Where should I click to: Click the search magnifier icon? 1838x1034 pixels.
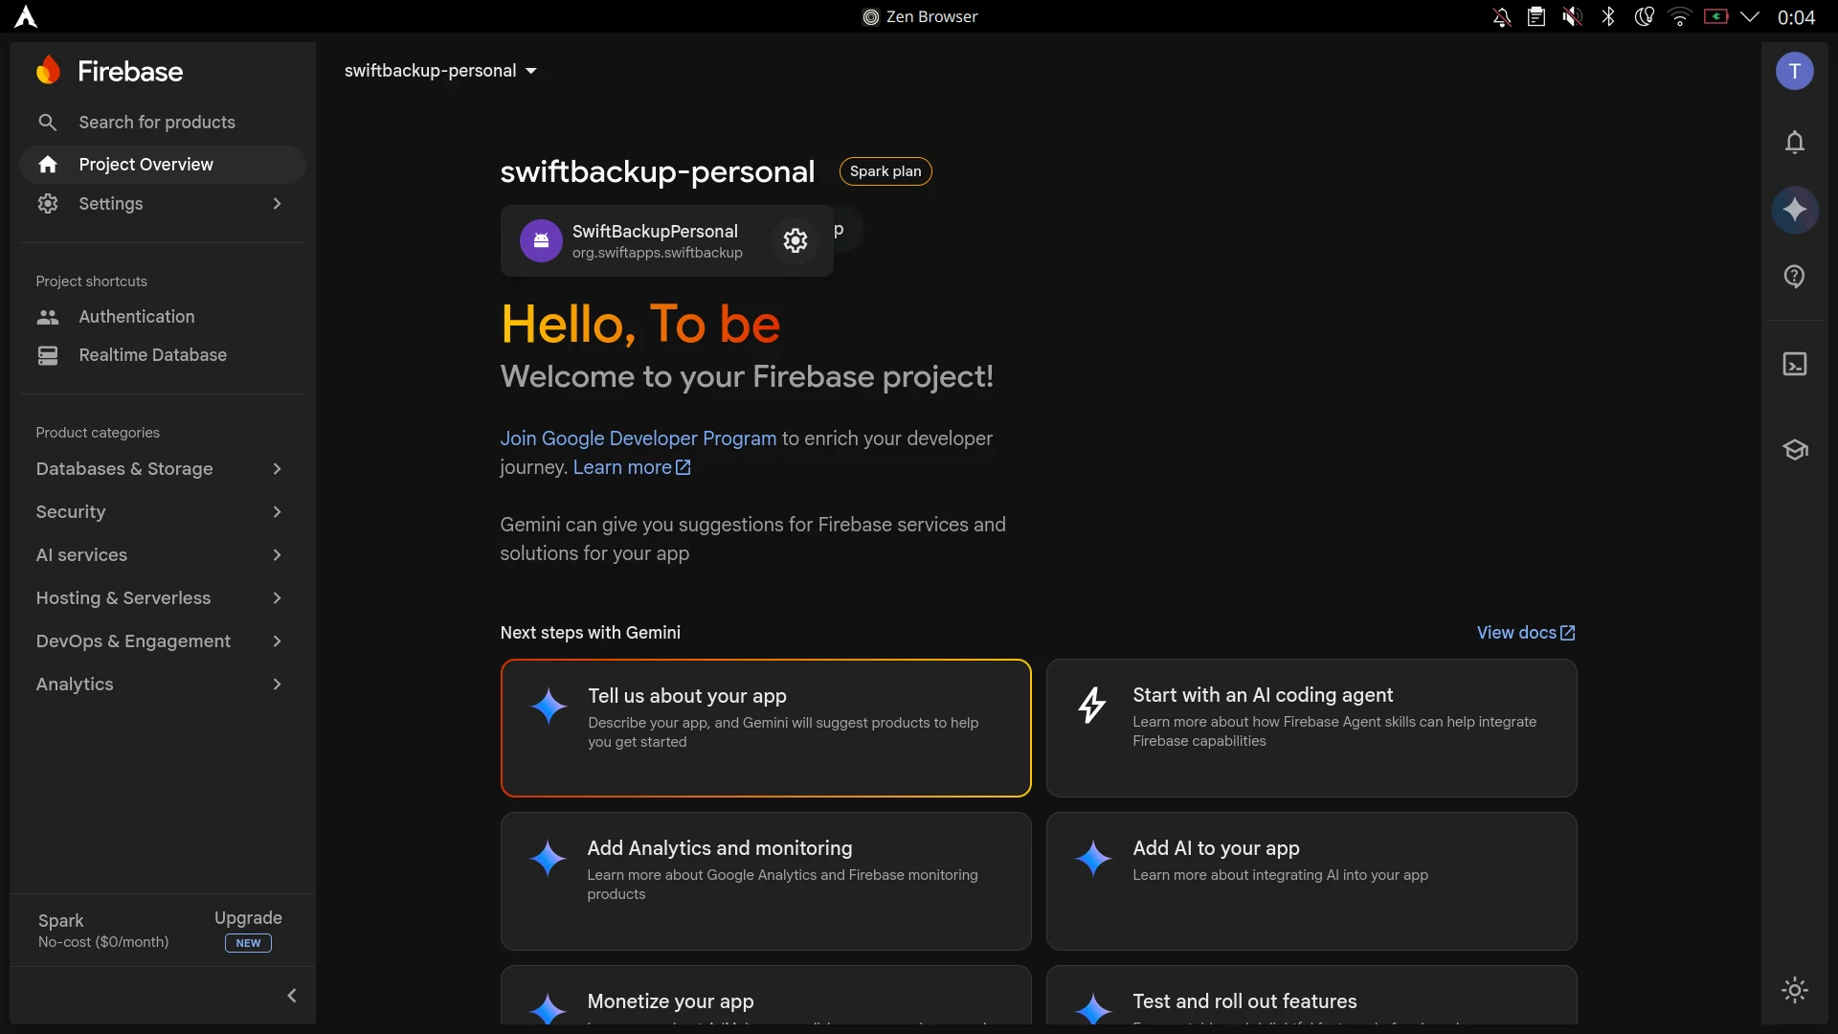tap(47, 123)
